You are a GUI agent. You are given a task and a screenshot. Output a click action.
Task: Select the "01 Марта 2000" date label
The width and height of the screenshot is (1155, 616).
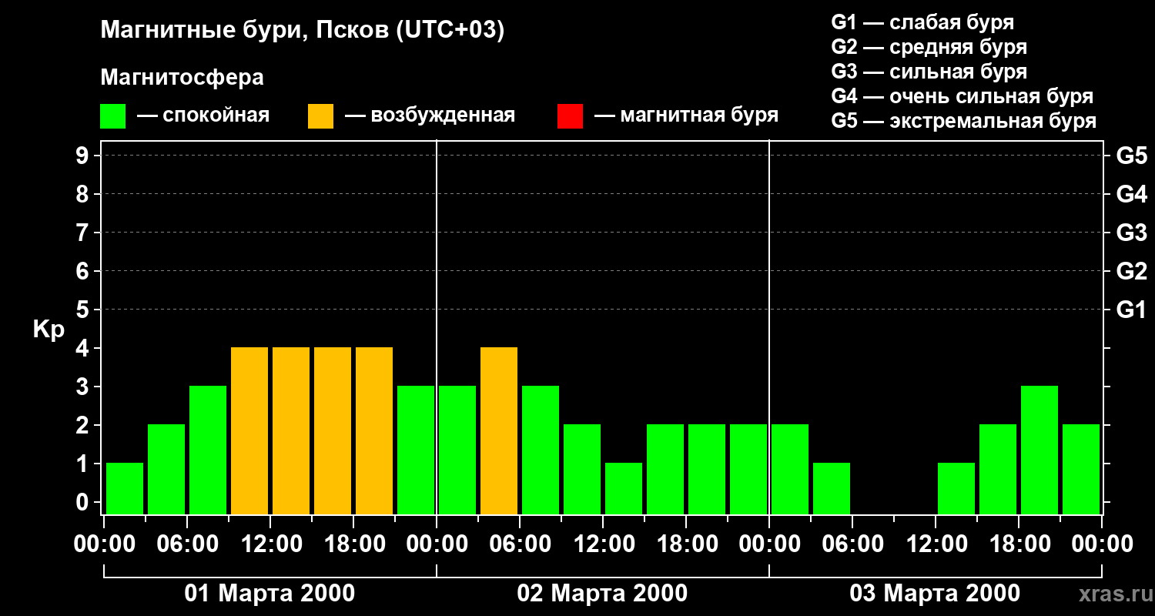(x=269, y=594)
